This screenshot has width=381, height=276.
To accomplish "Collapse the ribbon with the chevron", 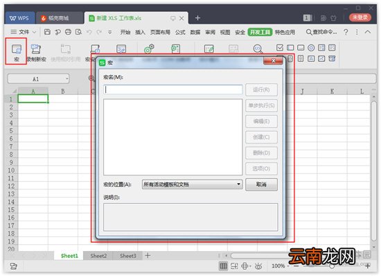I will (x=368, y=32).
